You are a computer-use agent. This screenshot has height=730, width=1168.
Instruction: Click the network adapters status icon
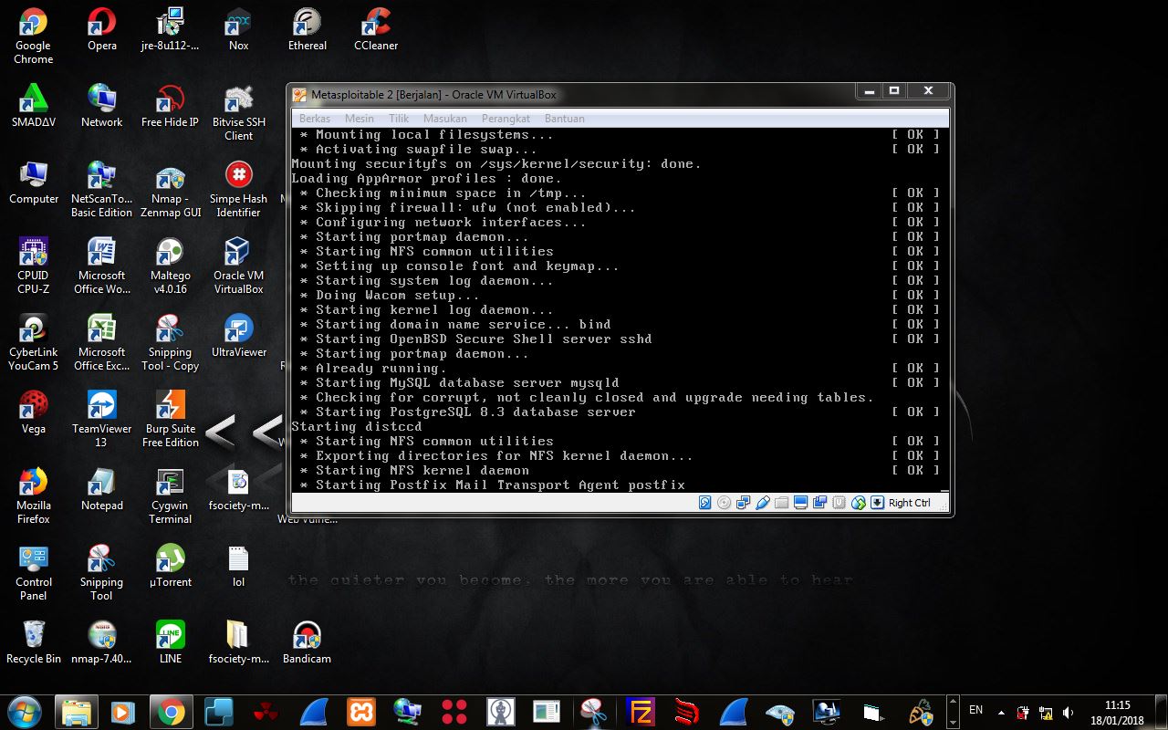744,502
